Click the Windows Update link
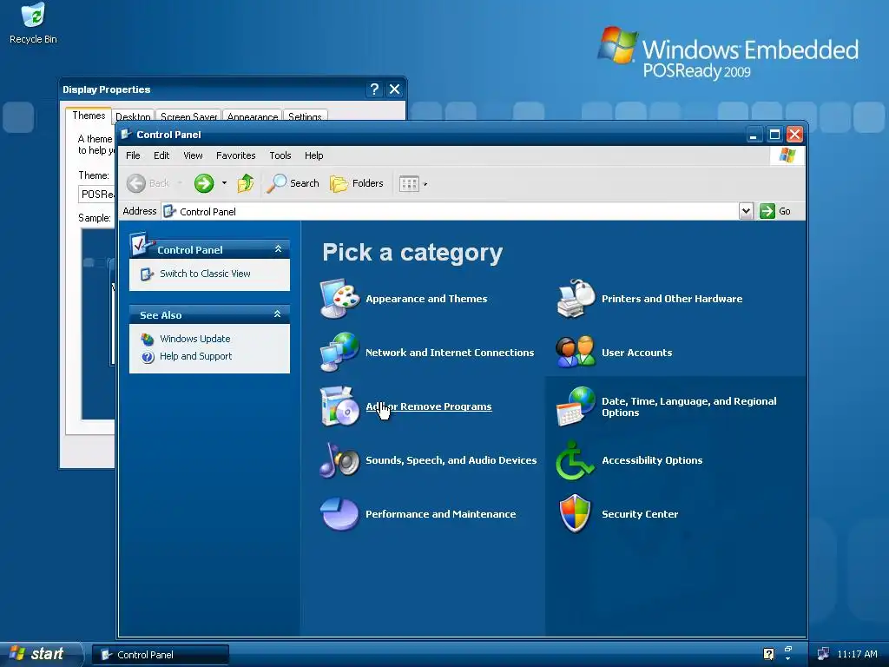 click(195, 339)
